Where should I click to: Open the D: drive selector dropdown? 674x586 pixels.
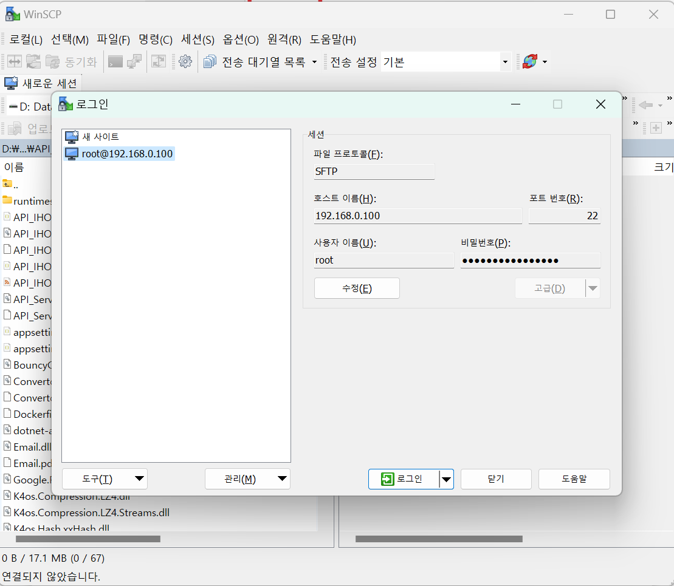(x=29, y=106)
